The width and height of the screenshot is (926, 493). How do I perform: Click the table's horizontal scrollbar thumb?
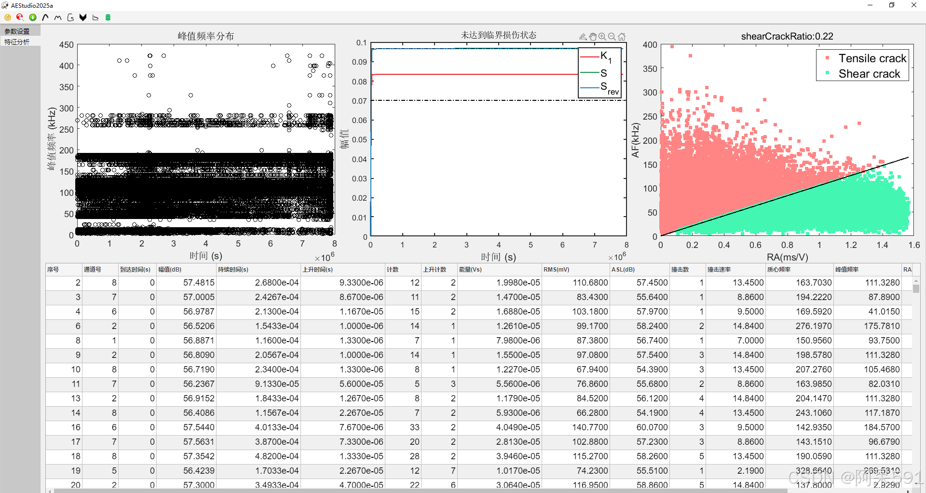[421, 491]
